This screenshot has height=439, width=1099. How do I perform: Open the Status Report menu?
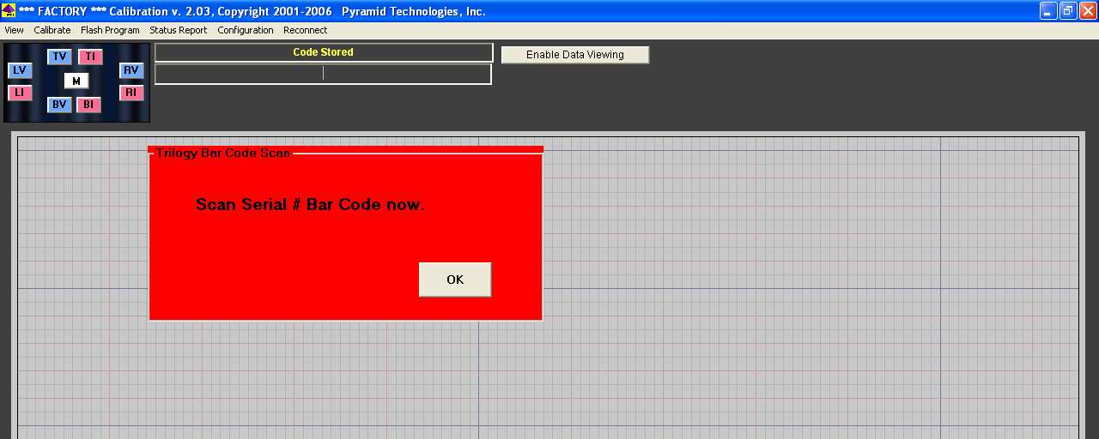[179, 30]
